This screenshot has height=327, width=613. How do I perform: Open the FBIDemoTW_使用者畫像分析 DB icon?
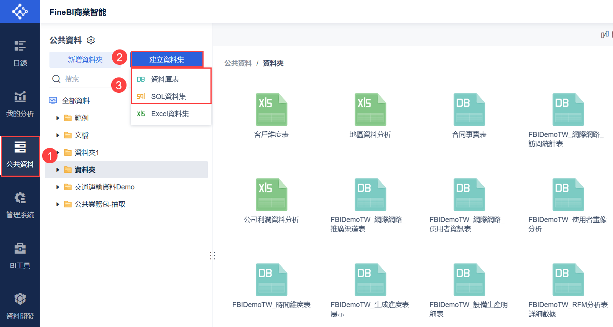pos(568,195)
